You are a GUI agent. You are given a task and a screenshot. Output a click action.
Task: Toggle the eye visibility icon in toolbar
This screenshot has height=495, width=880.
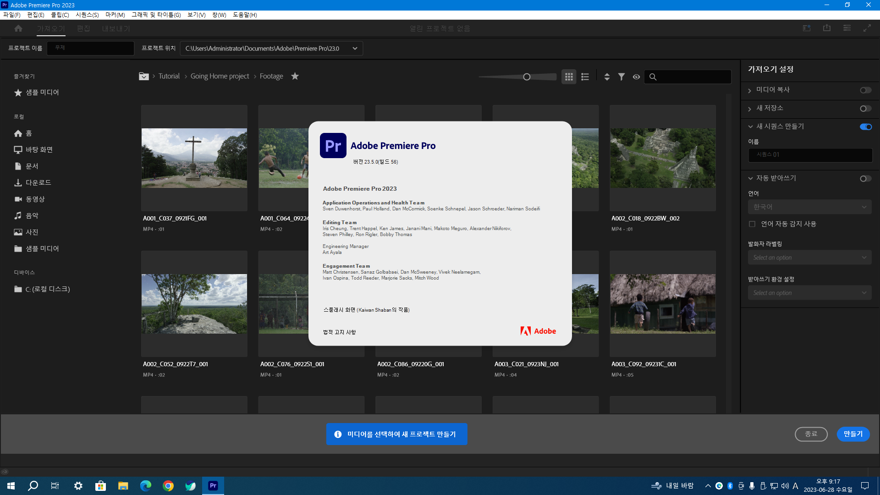pyautogui.click(x=636, y=77)
